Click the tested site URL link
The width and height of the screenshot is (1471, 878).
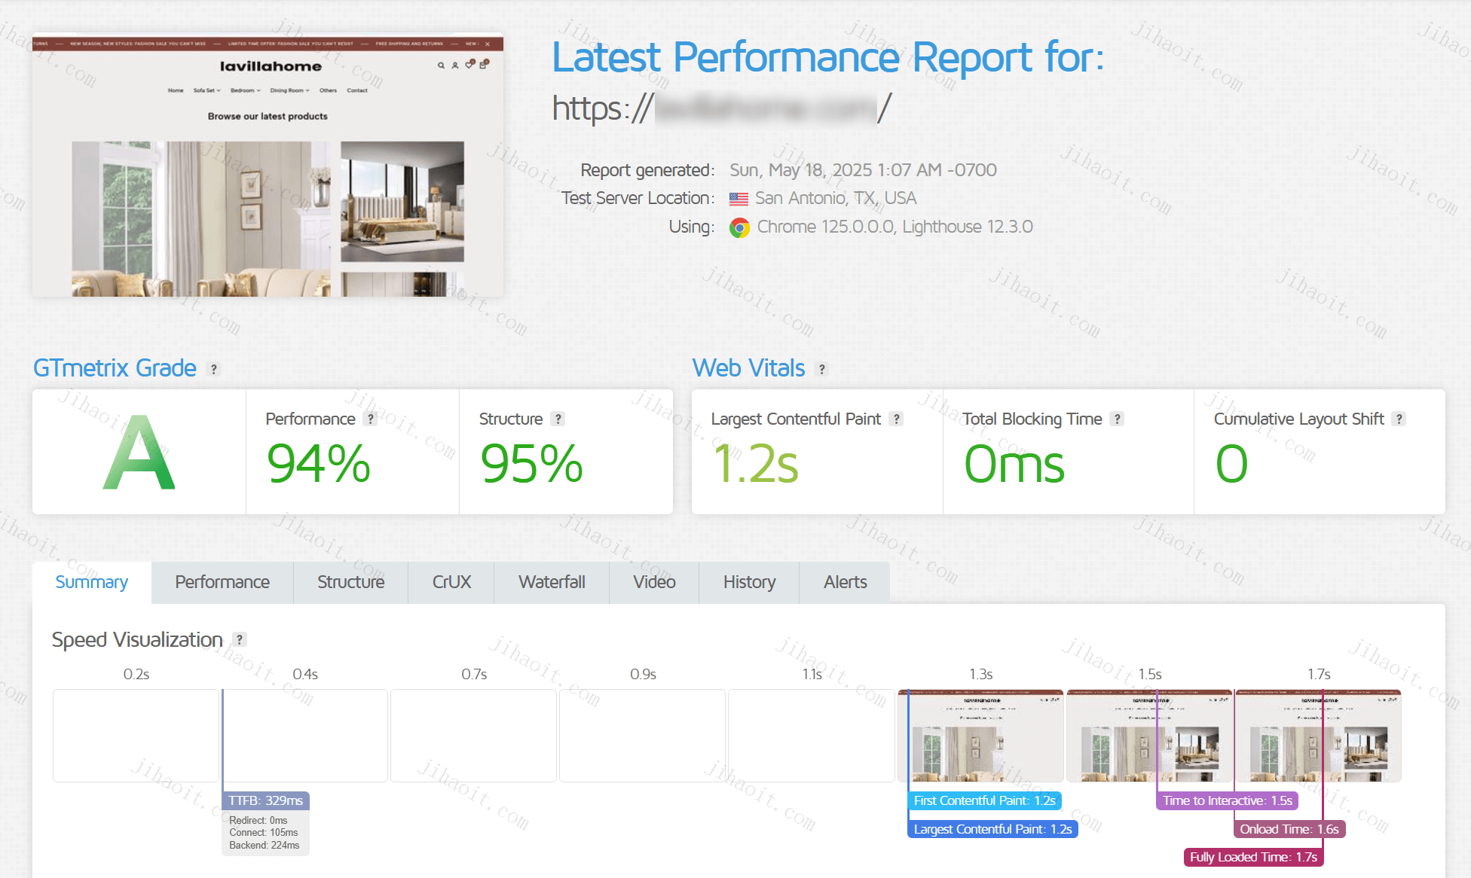pyautogui.click(x=722, y=108)
